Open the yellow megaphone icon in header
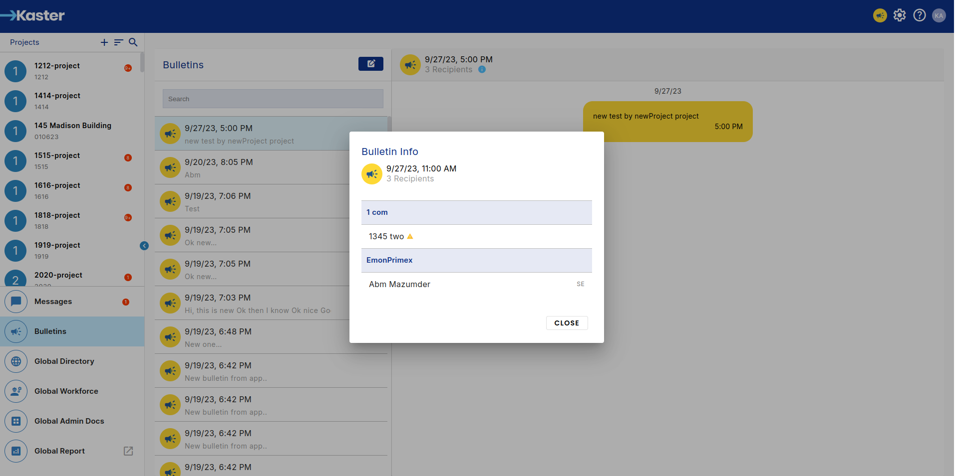Image resolution: width=955 pixels, height=476 pixels. [x=880, y=15]
